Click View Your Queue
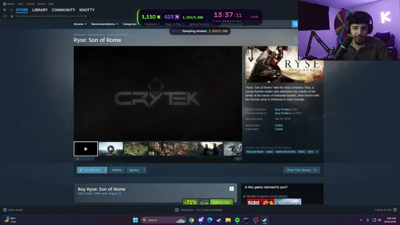 coord(302,170)
